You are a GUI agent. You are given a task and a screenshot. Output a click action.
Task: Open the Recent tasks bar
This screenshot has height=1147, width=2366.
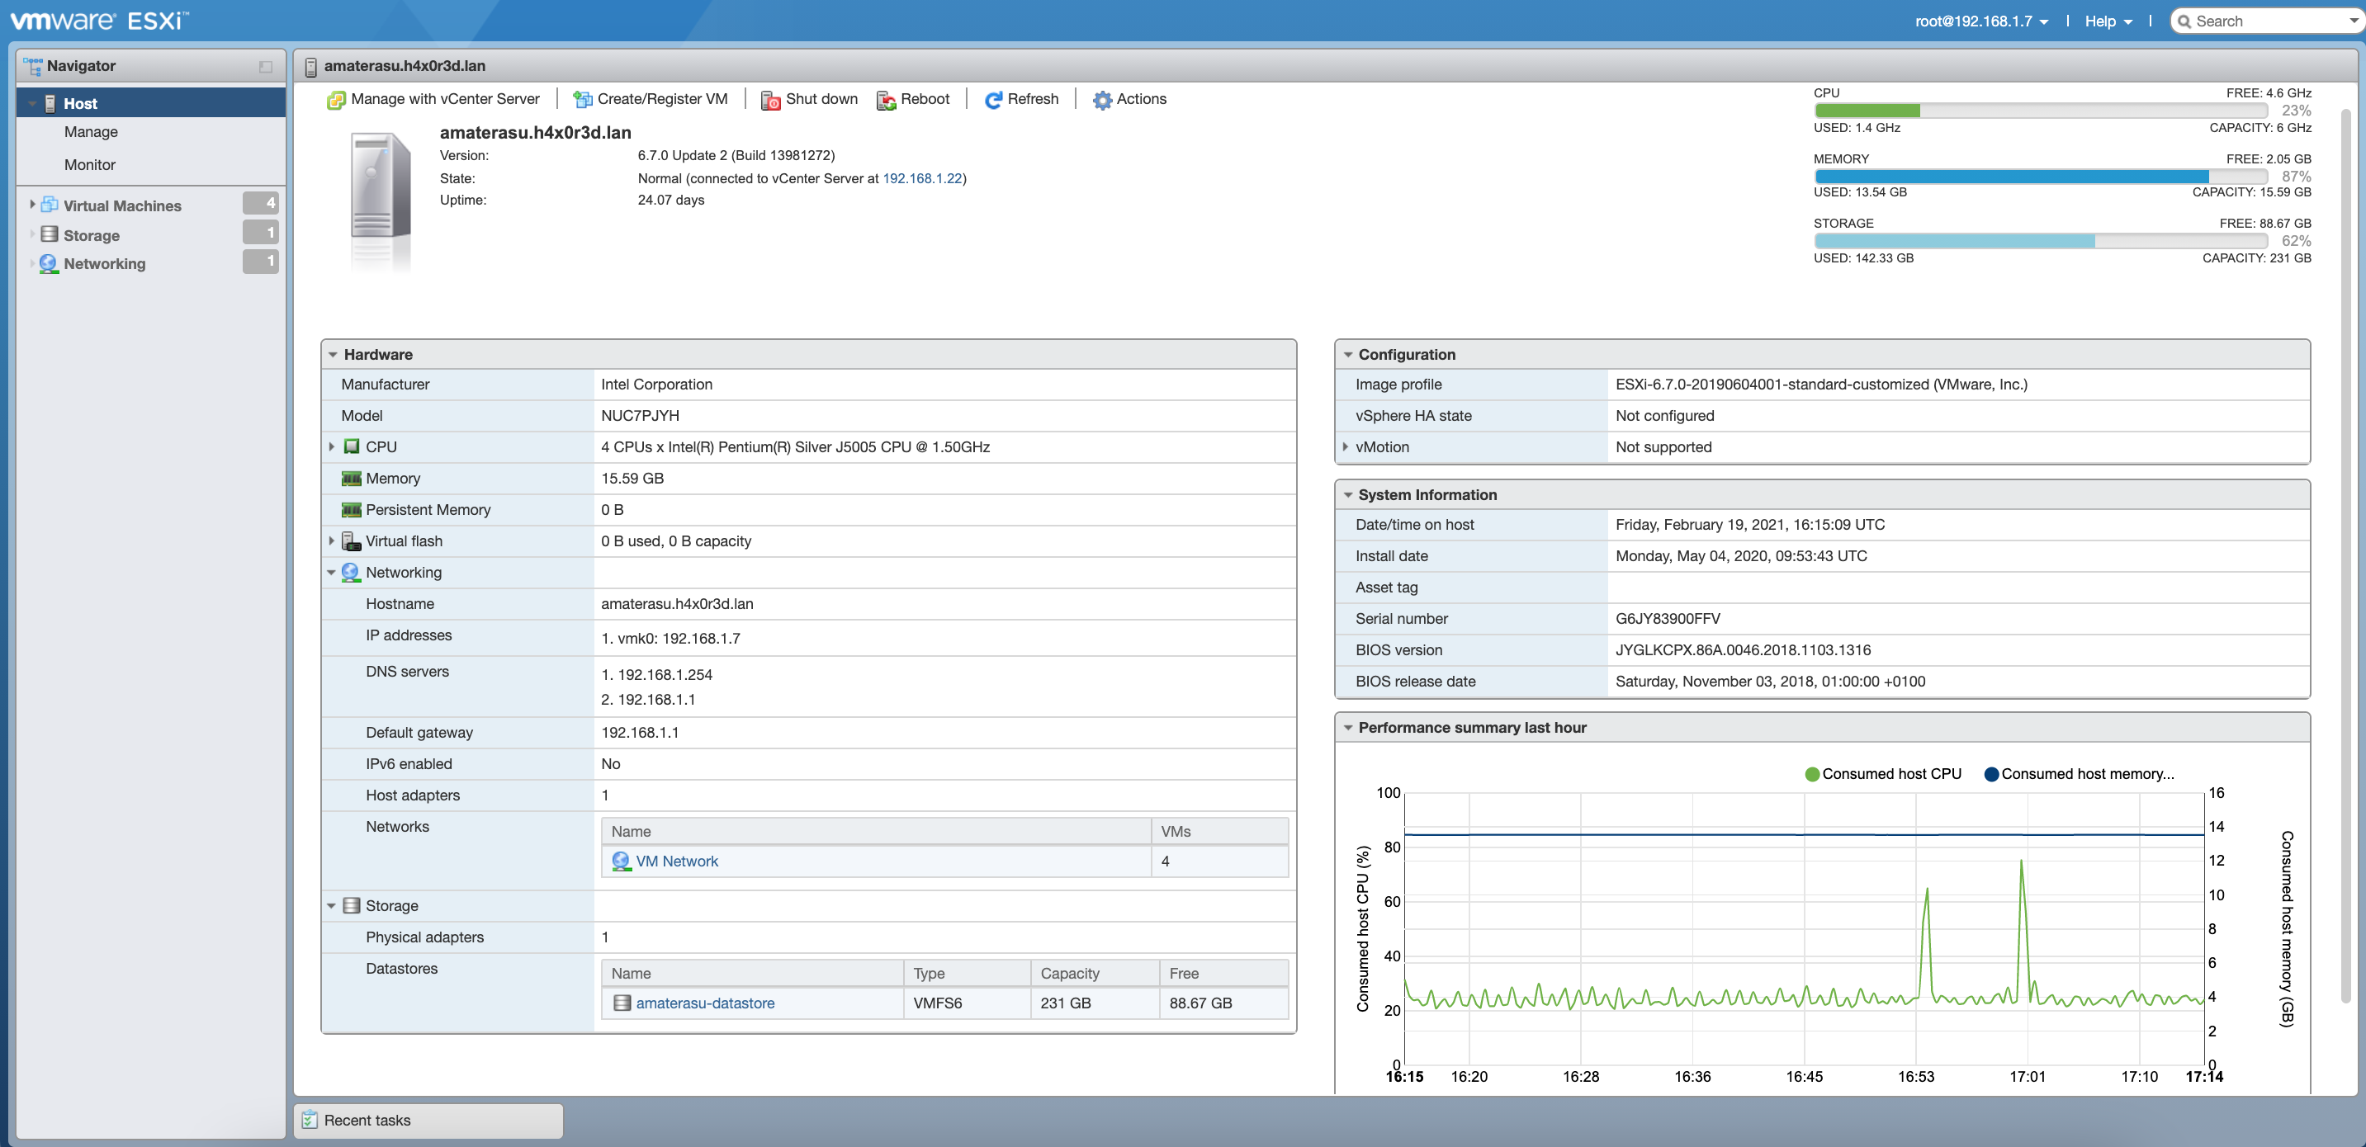pos(428,1121)
